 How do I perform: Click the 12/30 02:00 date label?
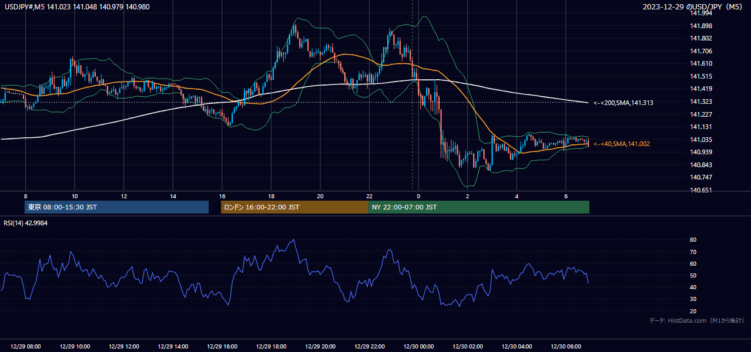click(x=468, y=347)
